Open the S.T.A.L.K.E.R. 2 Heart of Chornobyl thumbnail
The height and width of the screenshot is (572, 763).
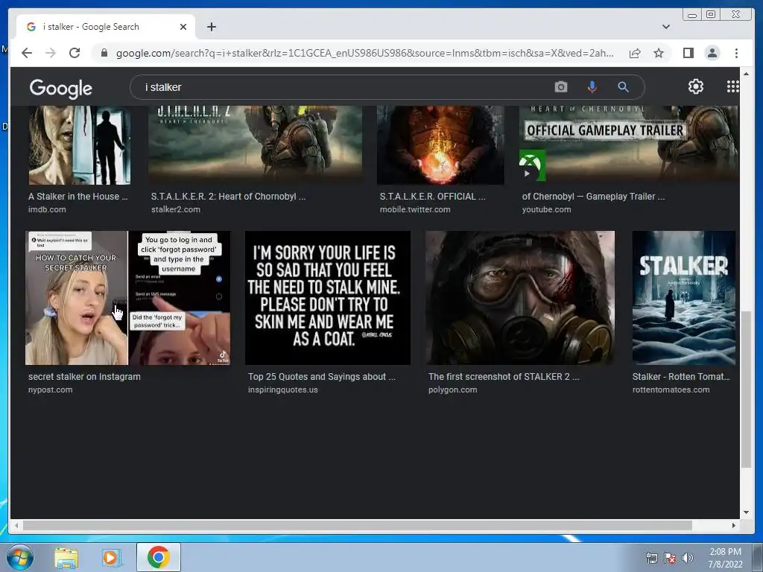click(x=255, y=145)
